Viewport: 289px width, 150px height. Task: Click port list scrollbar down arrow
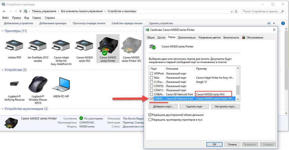pyautogui.click(x=238, y=99)
